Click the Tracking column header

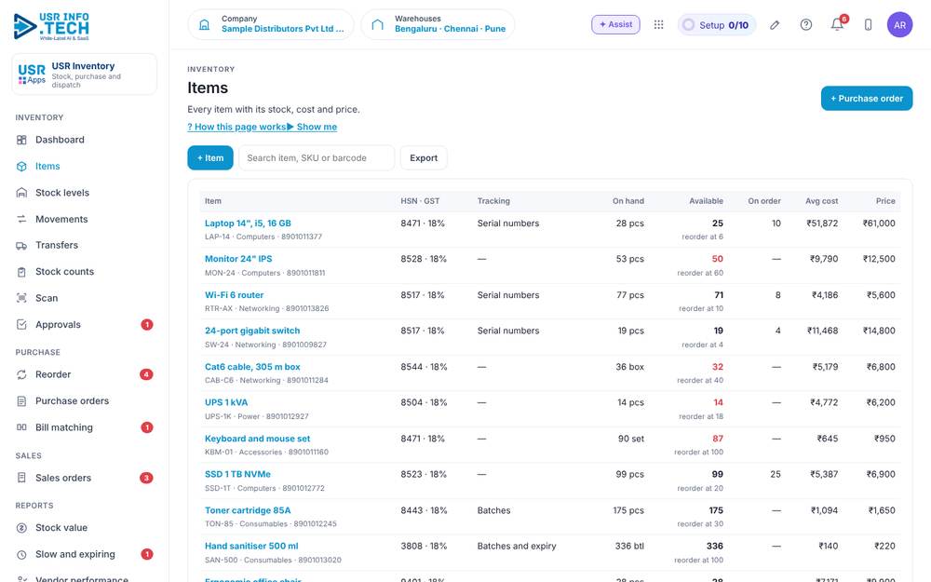coord(493,201)
